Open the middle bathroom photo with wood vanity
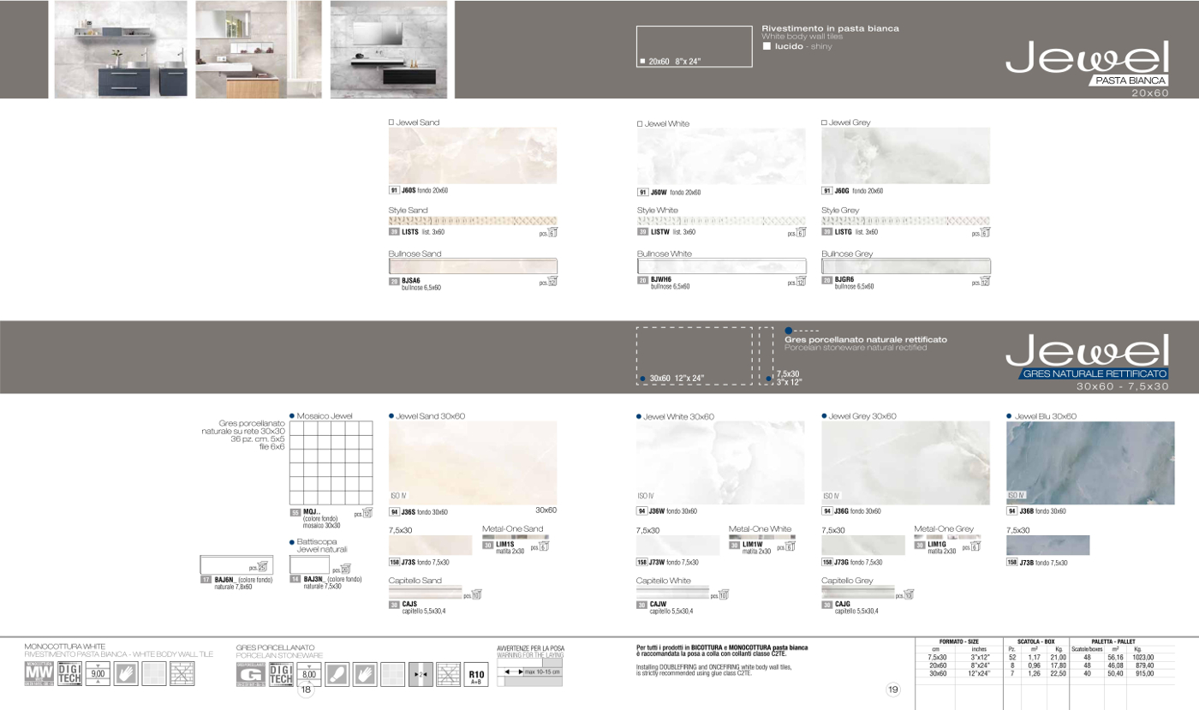This screenshot has width=1199, height=710. [x=259, y=49]
